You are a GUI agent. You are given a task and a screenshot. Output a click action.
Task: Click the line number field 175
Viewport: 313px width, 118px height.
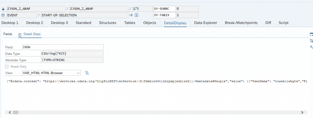142,9
